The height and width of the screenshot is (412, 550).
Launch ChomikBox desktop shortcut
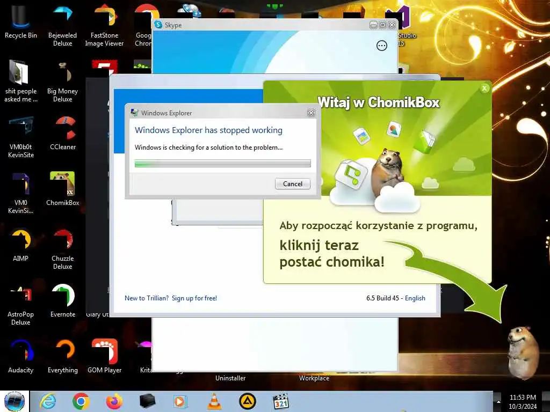[63, 189]
